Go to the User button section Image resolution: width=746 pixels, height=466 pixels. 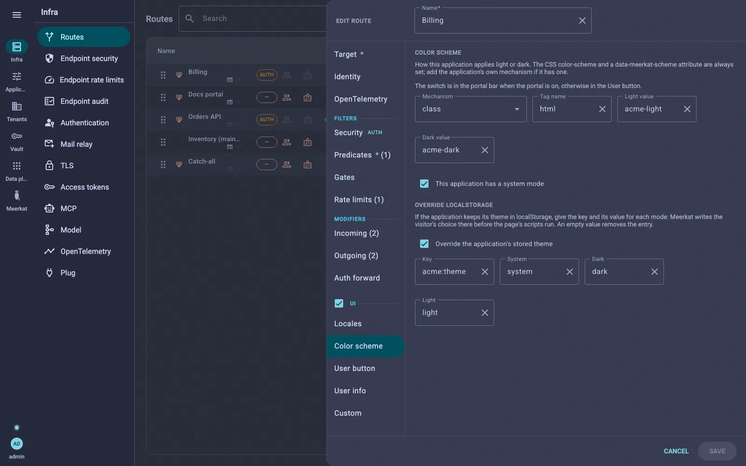(366, 369)
